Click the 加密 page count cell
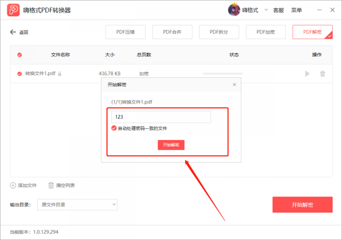The width and height of the screenshot is (342, 240). pos(144,74)
